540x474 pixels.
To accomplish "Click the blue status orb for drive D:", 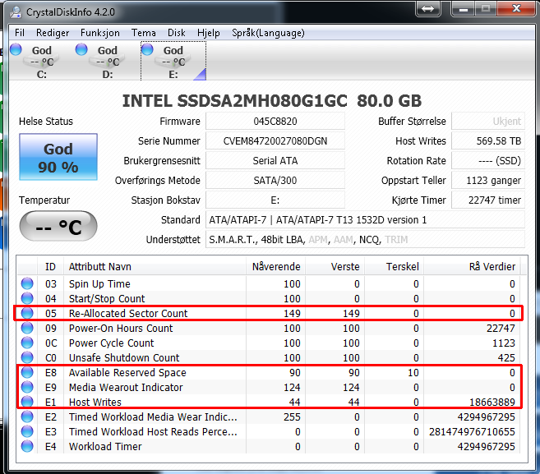I will (81, 49).
